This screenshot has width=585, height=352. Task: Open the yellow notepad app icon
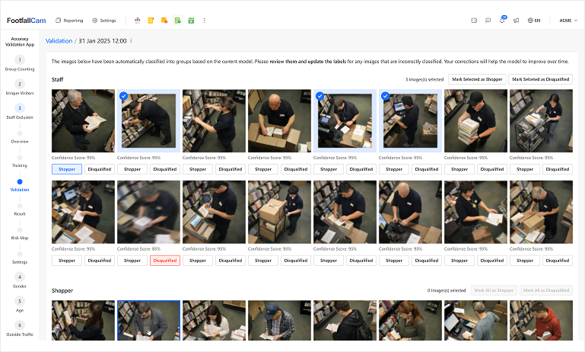pos(151,21)
